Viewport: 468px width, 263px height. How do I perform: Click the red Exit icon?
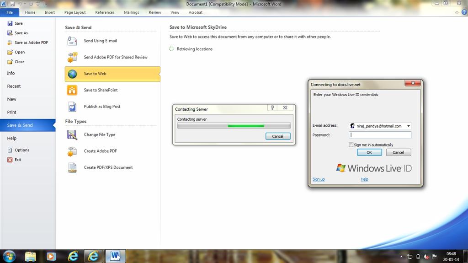coord(10,160)
